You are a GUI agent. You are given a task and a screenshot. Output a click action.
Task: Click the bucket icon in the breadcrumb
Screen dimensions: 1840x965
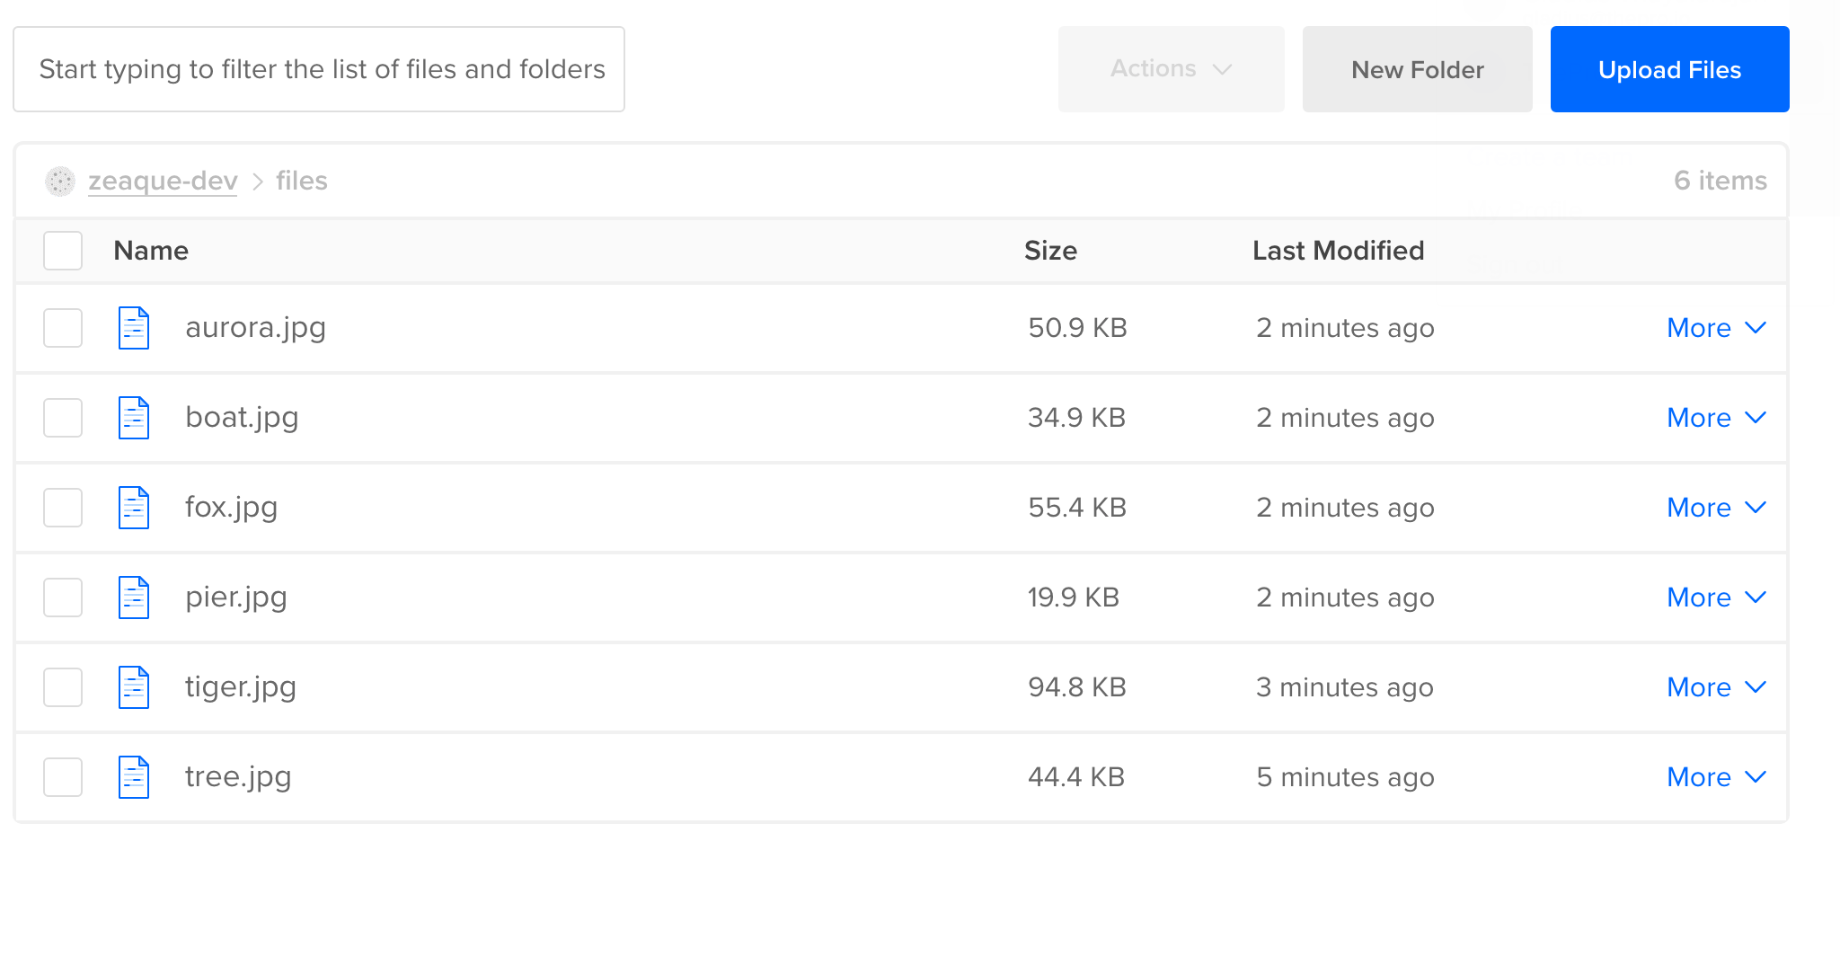click(x=59, y=181)
